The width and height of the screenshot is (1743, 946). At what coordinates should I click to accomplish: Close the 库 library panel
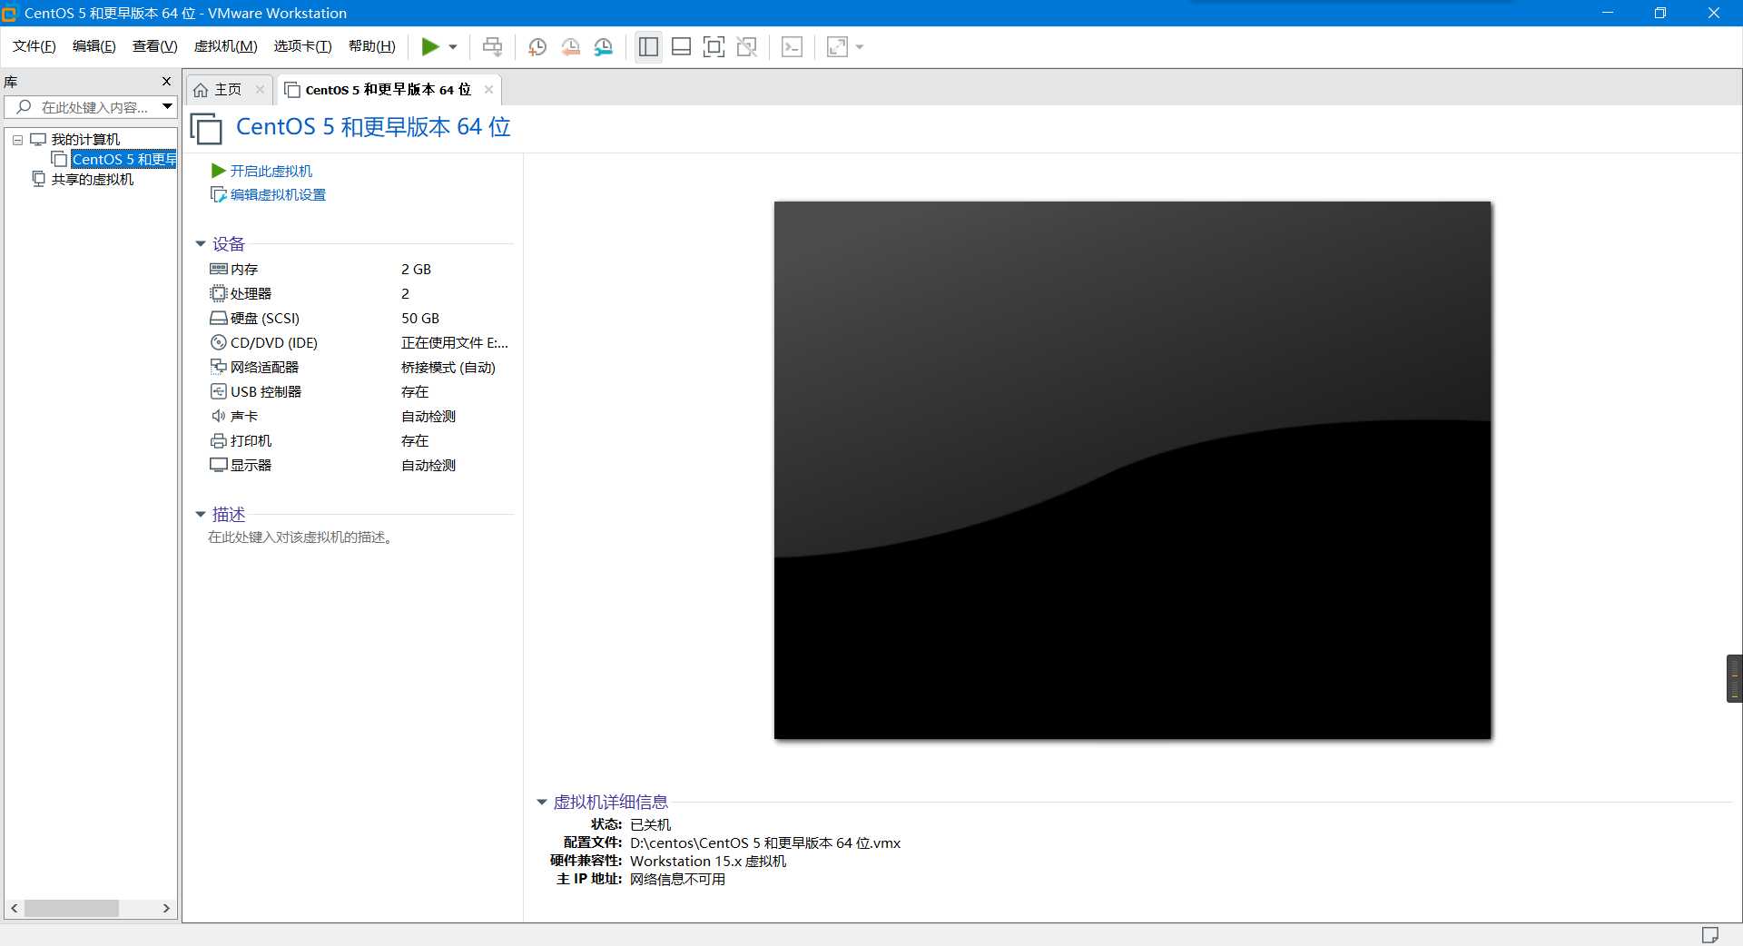tap(166, 81)
